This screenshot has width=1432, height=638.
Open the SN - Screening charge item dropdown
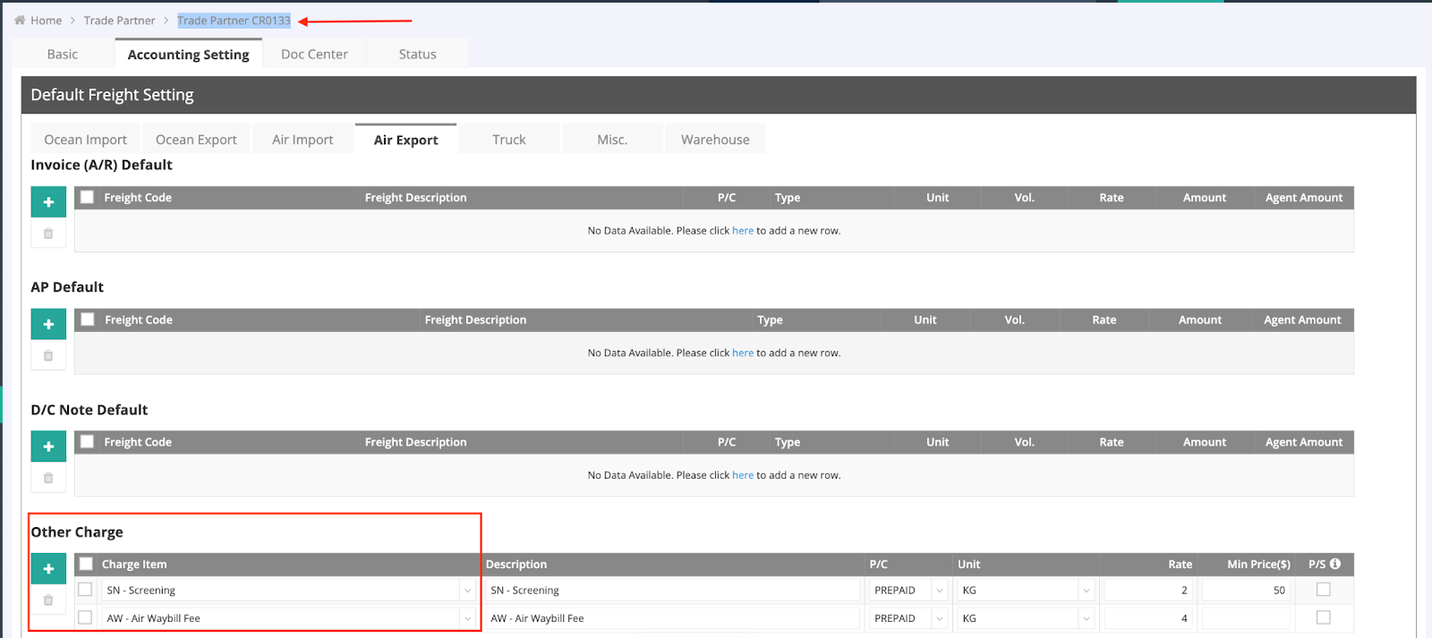tap(466, 591)
